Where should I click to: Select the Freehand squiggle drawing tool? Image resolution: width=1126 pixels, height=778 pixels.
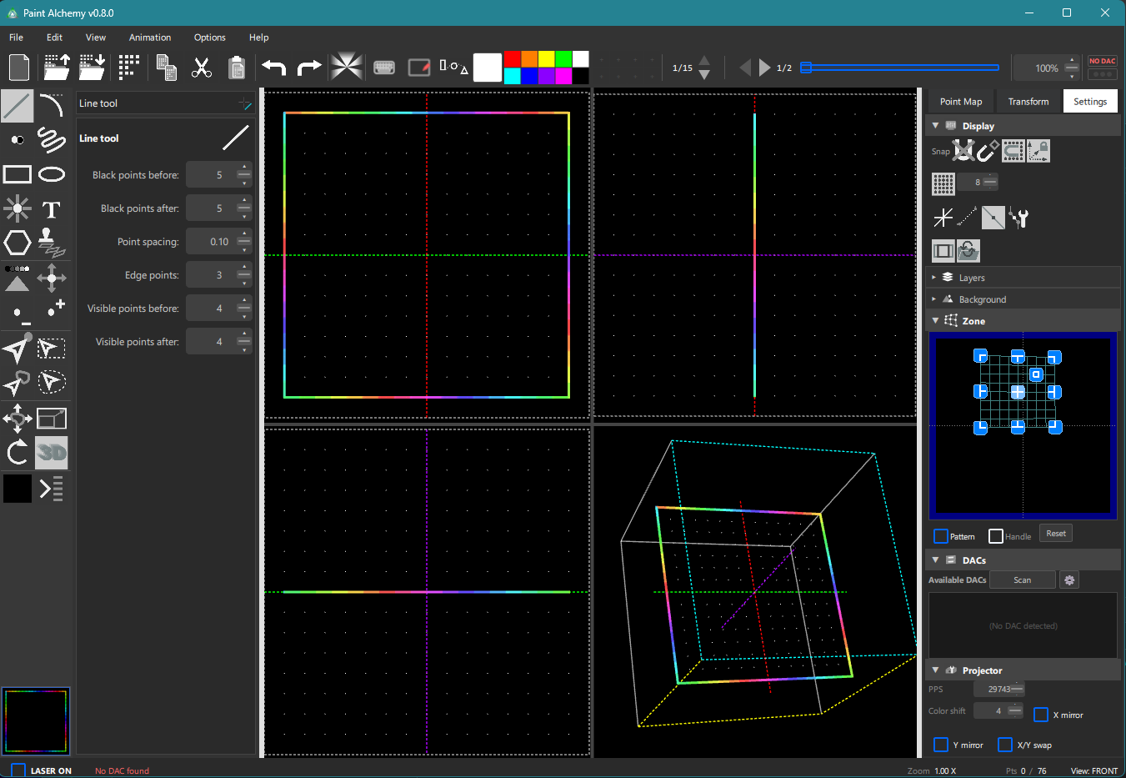click(x=52, y=140)
